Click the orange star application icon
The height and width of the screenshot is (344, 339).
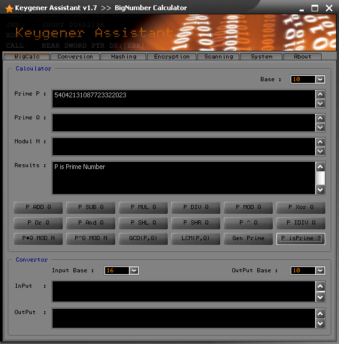point(9,8)
